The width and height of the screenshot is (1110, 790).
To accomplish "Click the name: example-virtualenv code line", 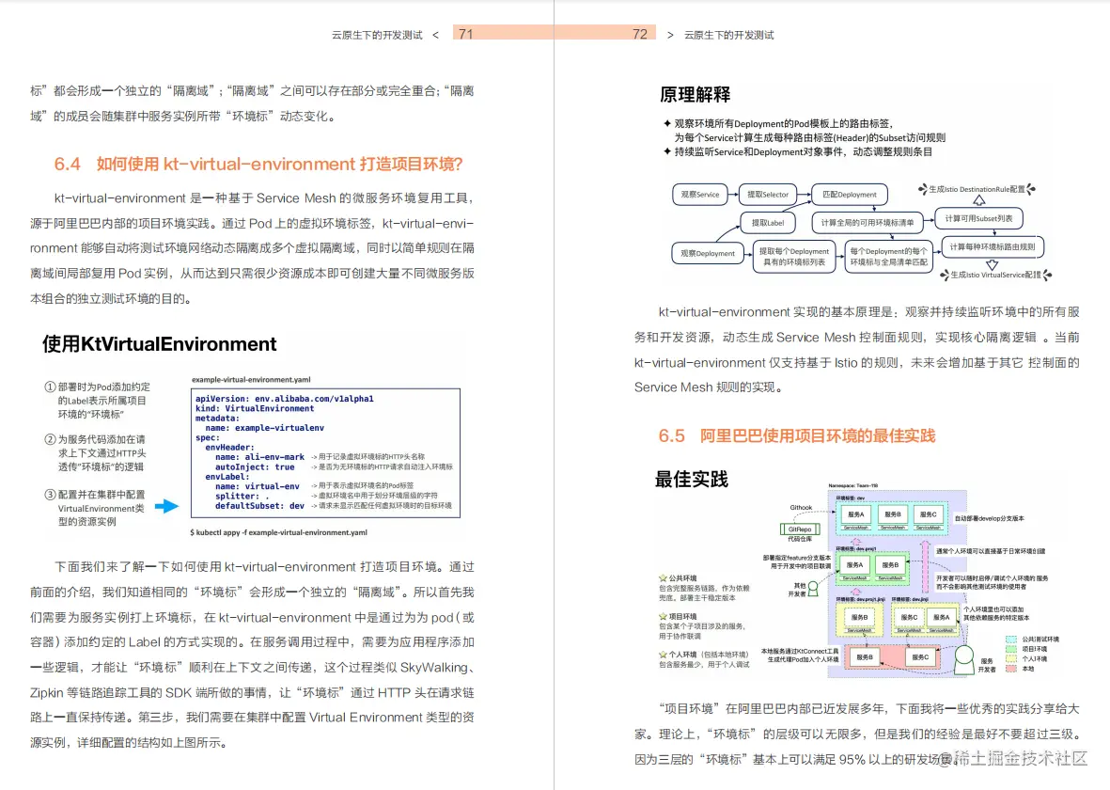I will (x=265, y=428).
